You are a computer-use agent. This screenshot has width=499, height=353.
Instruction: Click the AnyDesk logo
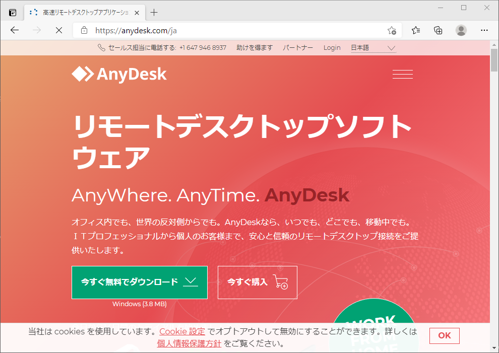pos(119,74)
